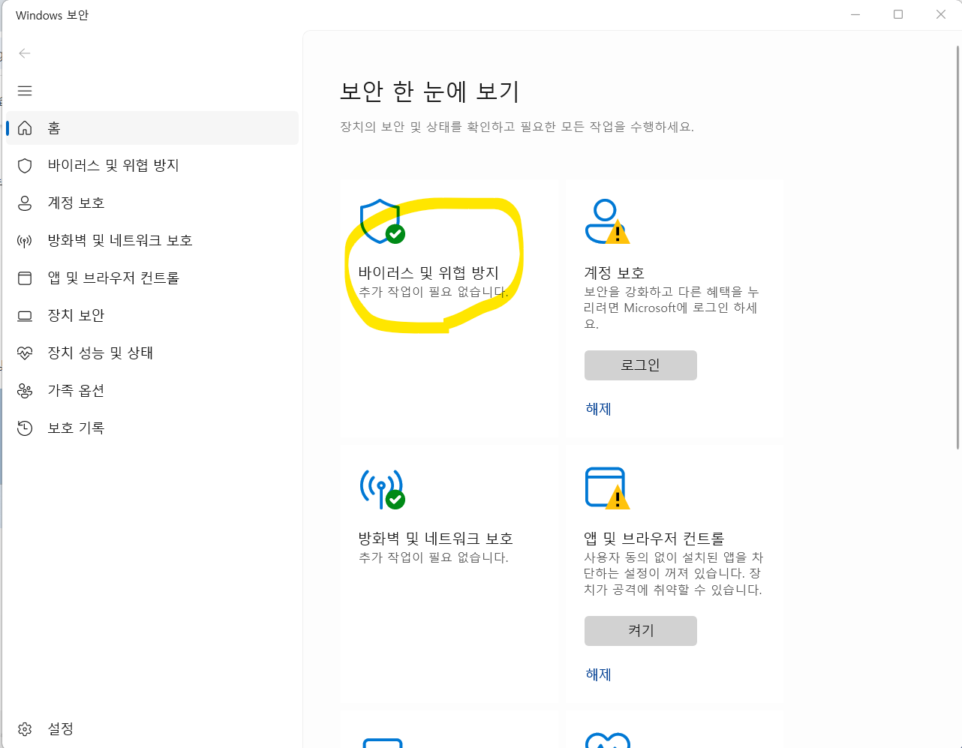Open 방화벽 및 네트워크 보호 from sidebar

click(x=152, y=241)
